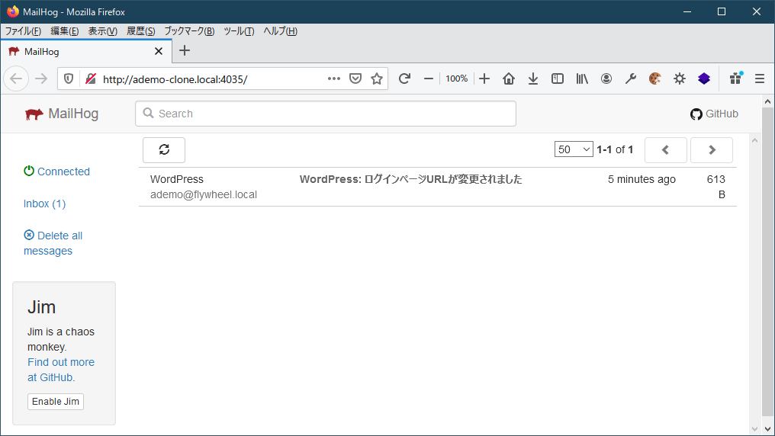Click the GitHub octocat icon

(x=696, y=114)
